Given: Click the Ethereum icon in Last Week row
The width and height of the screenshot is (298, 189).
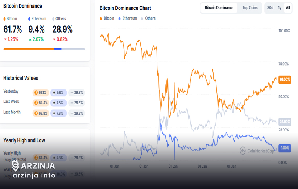Looking at the screenshot, I should [54, 103].
